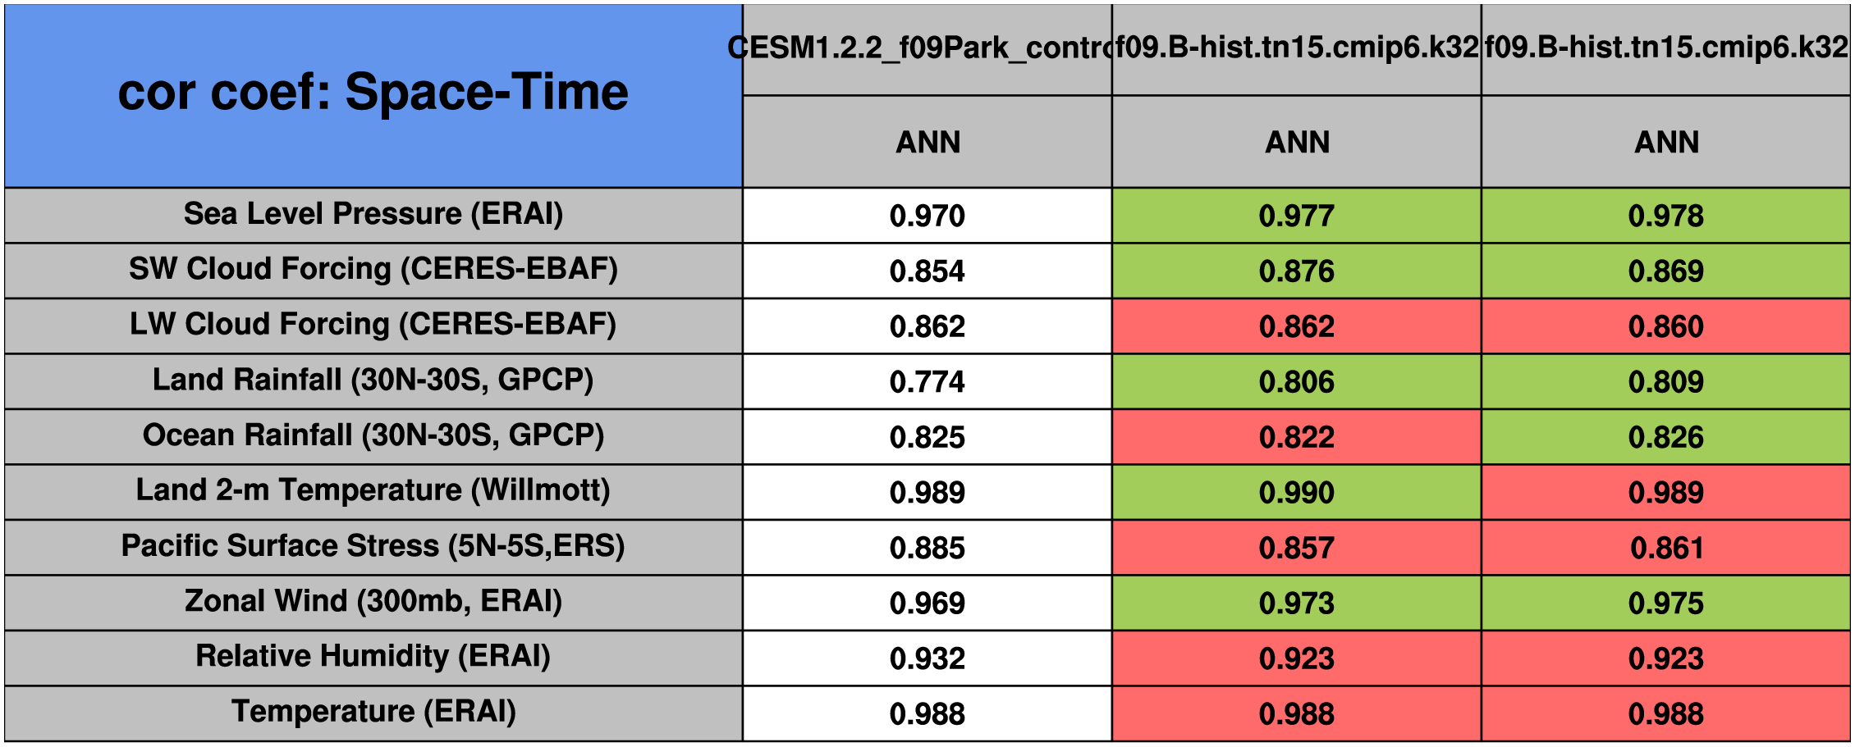1855x747 pixels.
Task: Select the green cell showing 0.990
Action: [x=1296, y=493]
